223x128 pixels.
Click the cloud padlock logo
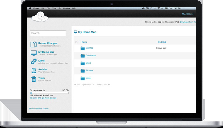point(40,17)
